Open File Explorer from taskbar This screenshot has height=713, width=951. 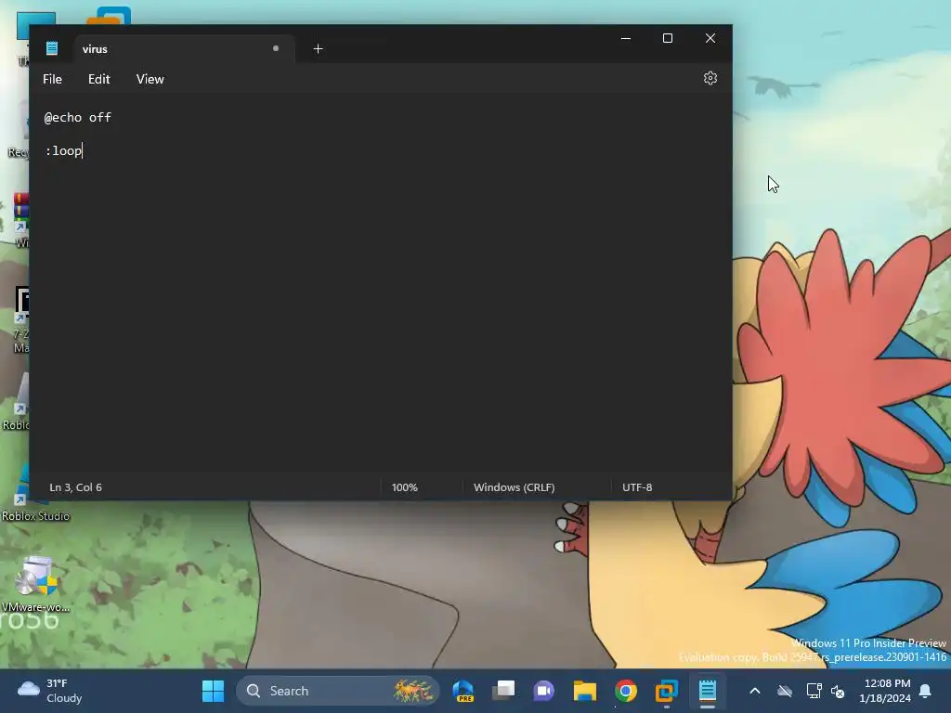(x=585, y=691)
